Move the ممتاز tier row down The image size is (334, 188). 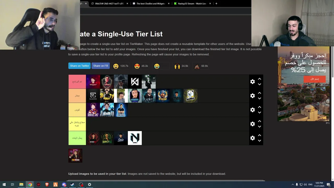pyautogui.click(x=259, y=98)
